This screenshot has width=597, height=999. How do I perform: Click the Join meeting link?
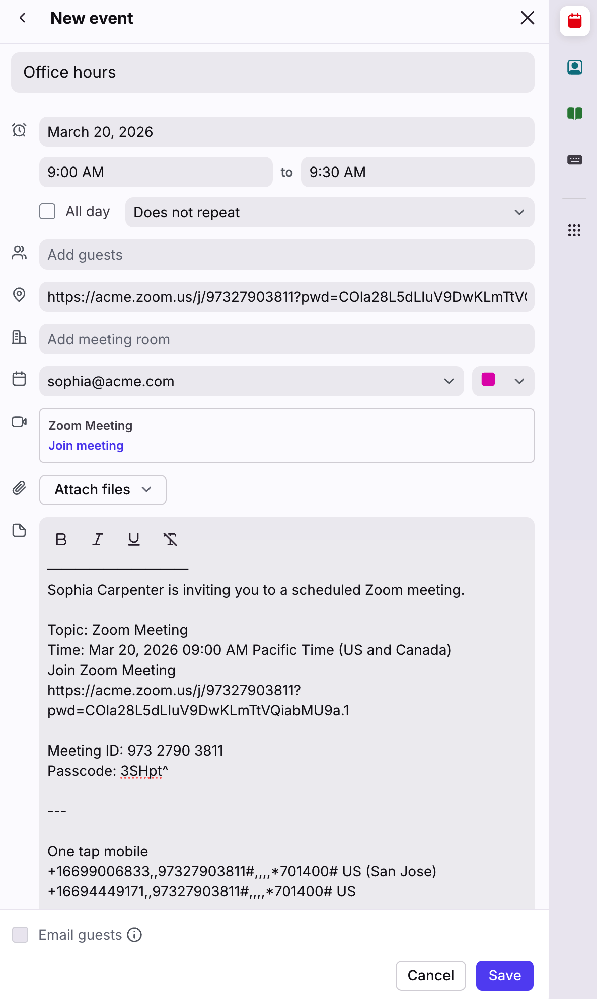[86, 446]
